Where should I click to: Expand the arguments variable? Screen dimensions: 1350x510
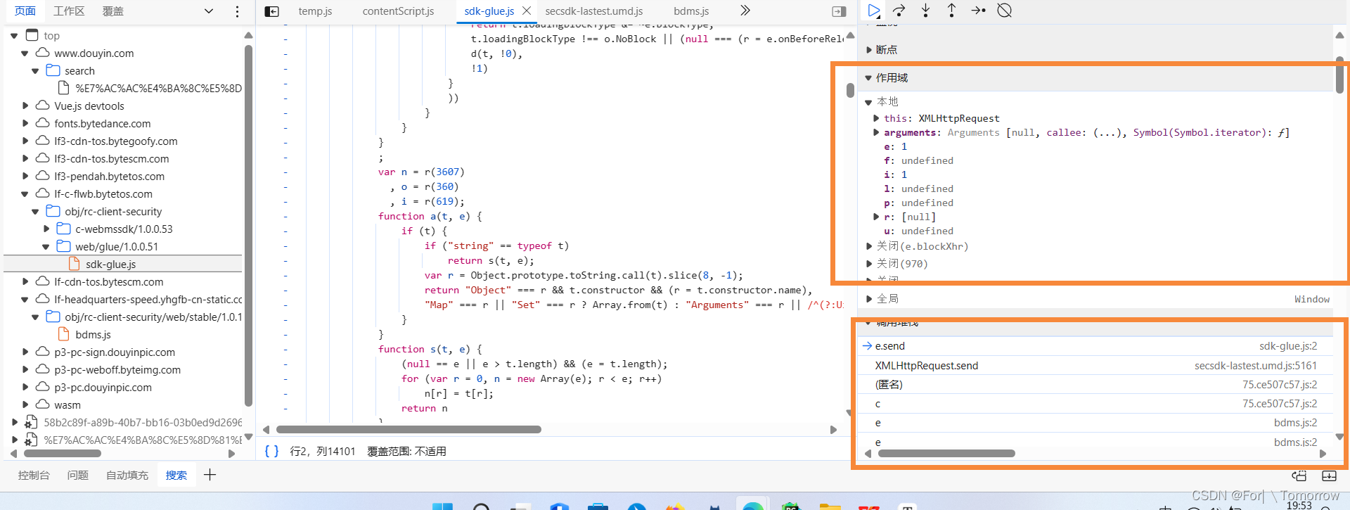[x=876, y=132]
